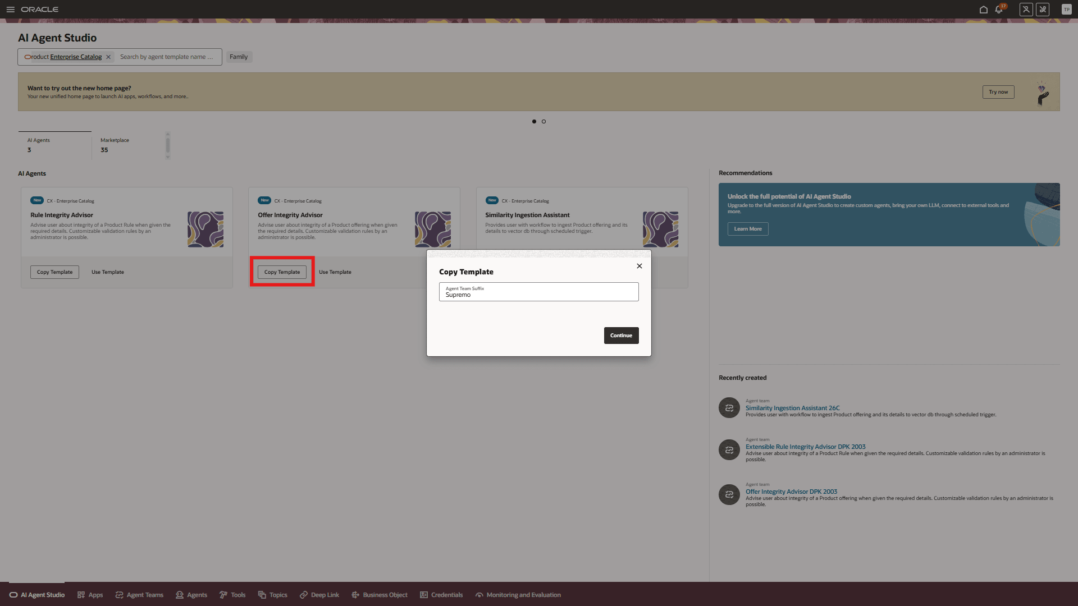Viewport: 1078px width, 606px height.
Task: Click Copy Template for Rule Integrity Advisor
Action: 54,272
